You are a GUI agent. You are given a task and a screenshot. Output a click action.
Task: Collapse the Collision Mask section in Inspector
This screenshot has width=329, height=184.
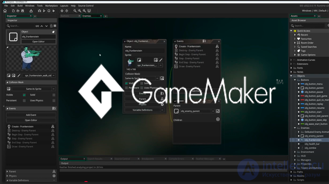[7, 82]
